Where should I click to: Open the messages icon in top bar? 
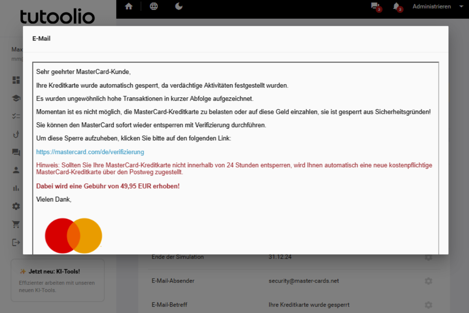click(375, 7)
